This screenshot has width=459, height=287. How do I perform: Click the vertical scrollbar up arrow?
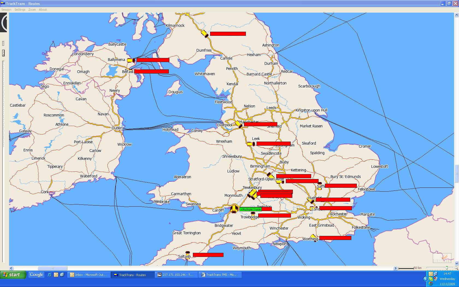click(457, 15)
